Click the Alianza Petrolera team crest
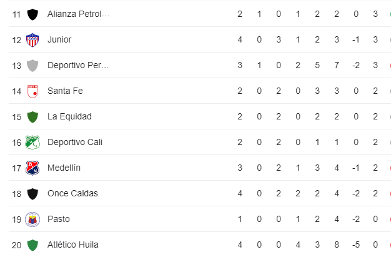The width and height of the screenshot is (391, 262). click(x=32, y=14)
